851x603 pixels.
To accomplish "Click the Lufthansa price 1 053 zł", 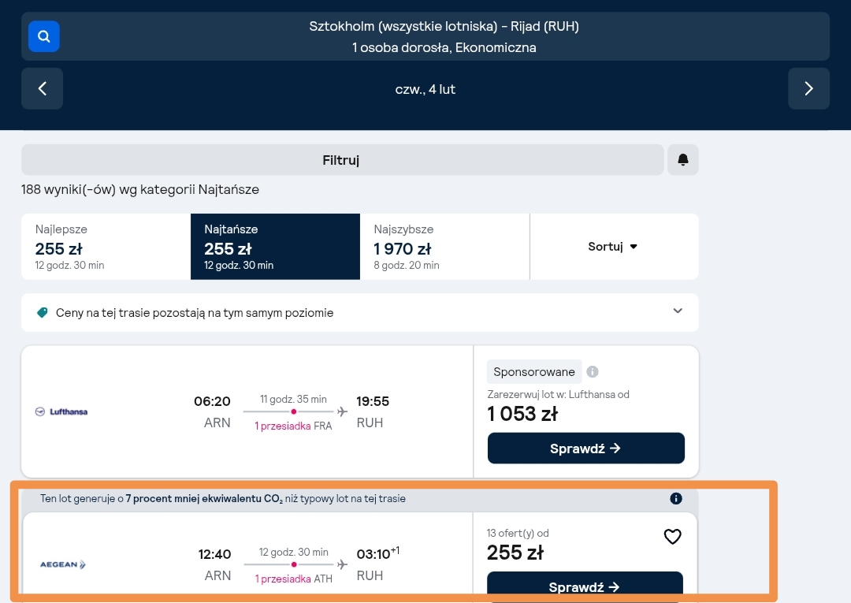I will pos(522,414).
